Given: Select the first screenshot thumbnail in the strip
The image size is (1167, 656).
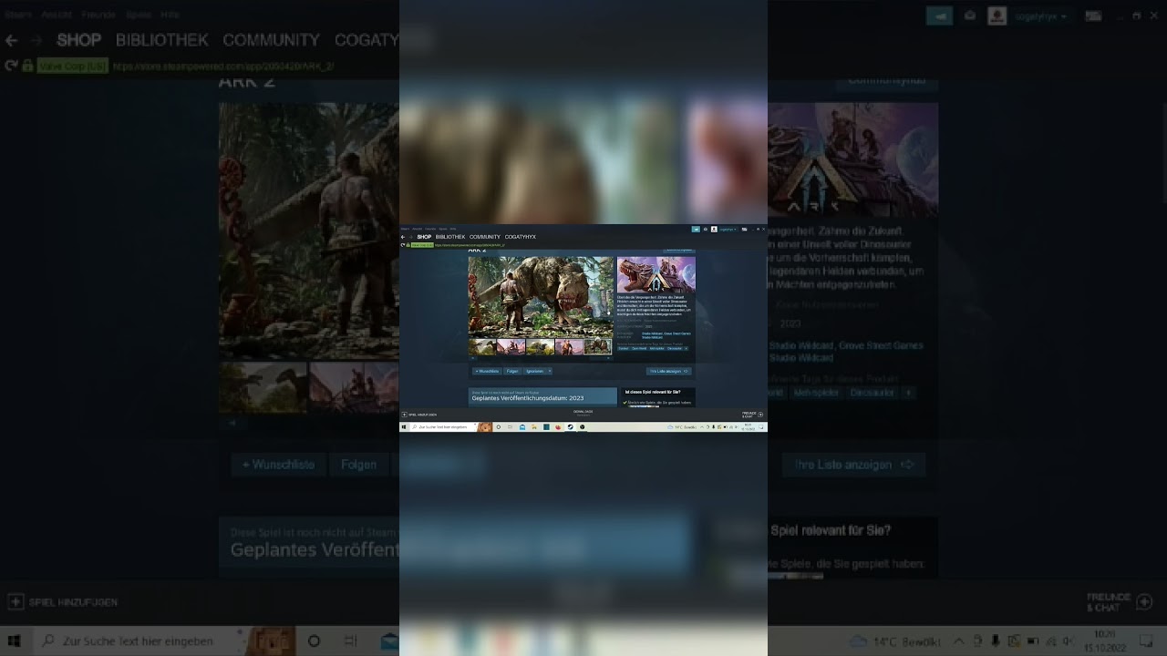Looking at the screenshot, I should pyautogui.click(x=482, y=347).
